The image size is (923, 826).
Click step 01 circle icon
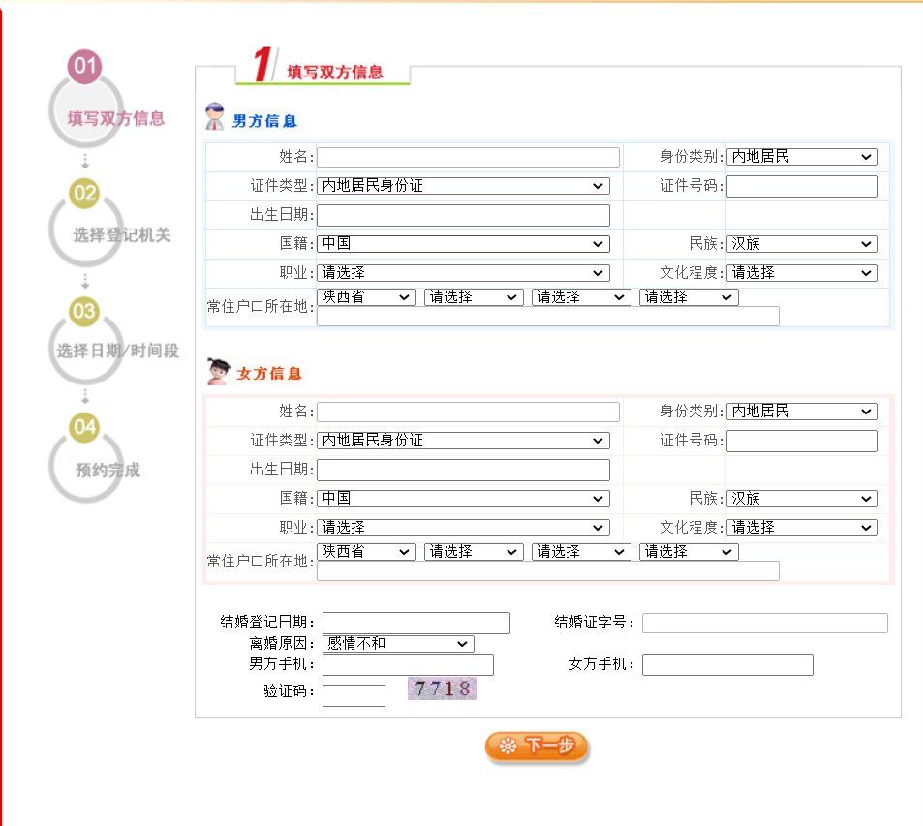pos(84,66)
